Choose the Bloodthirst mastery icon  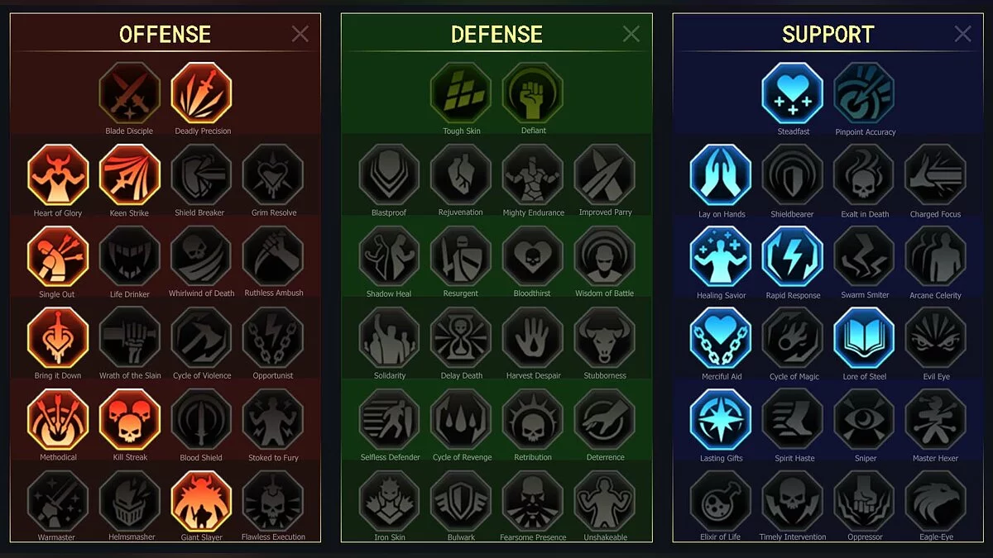[533, 256]
